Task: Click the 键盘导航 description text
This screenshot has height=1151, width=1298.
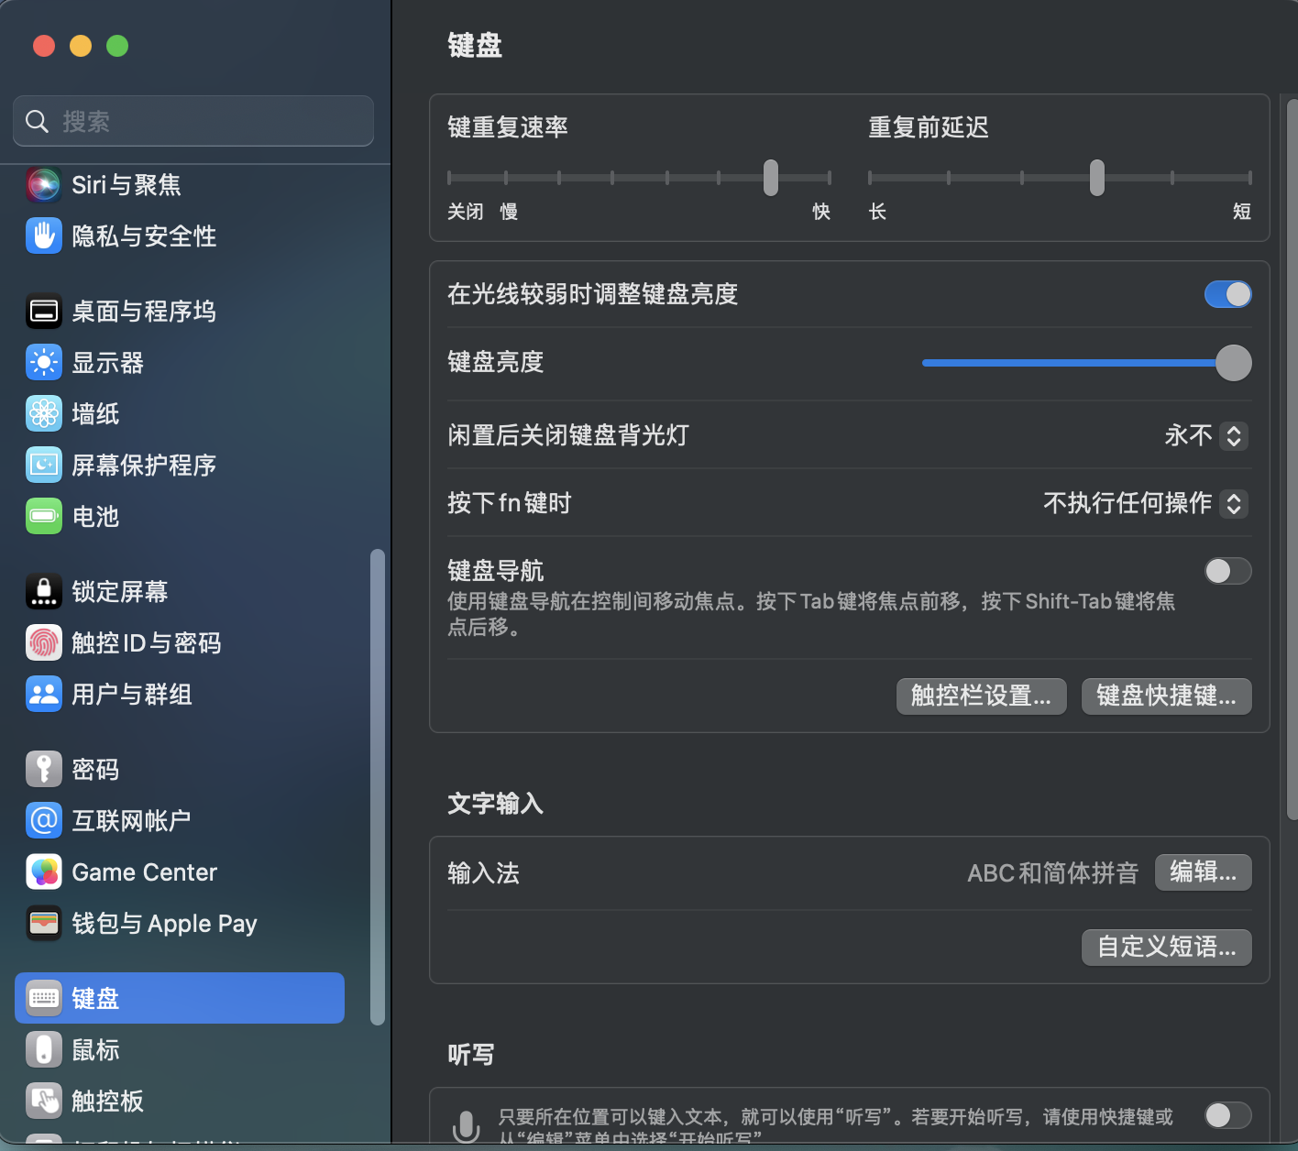Action: tap(811, 614)
